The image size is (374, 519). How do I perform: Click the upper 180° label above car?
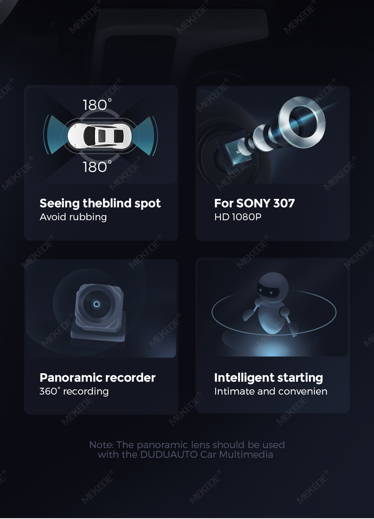pyautogui.click(x=97, y=105)
